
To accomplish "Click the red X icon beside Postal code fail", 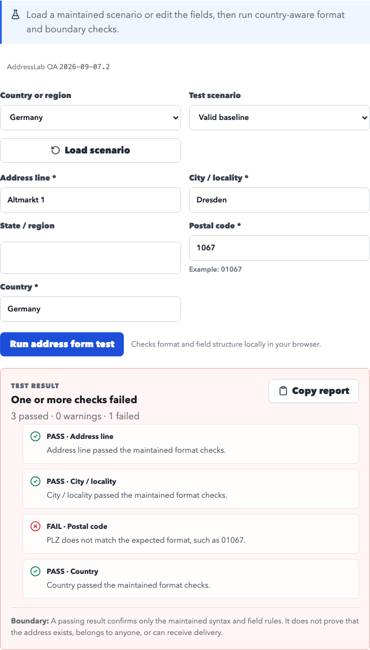I will 36,527.
